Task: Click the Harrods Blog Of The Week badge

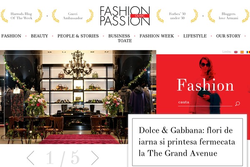Action: 21,16
